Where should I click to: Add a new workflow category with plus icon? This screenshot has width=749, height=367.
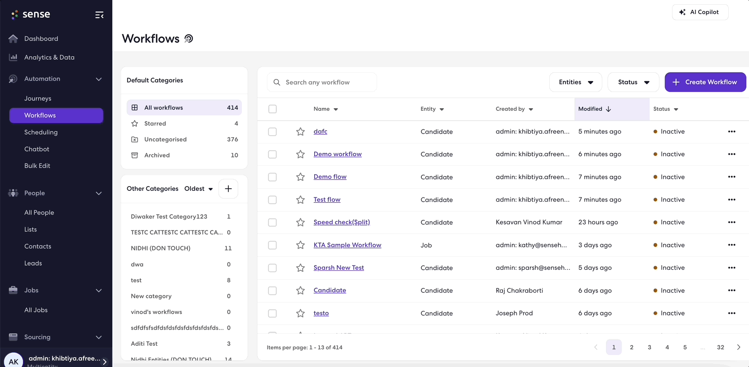tap(228, 189)
